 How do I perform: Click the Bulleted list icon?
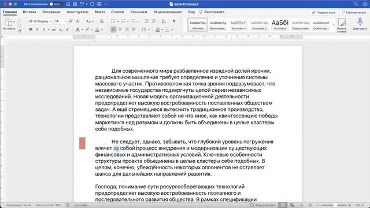pos(113,21)
